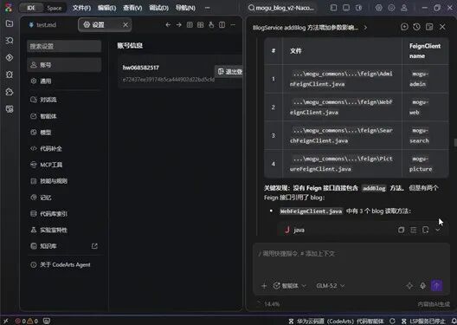
Task: Open the search sidebar icon
Action: pyautogui.click(x=10, y=40)
